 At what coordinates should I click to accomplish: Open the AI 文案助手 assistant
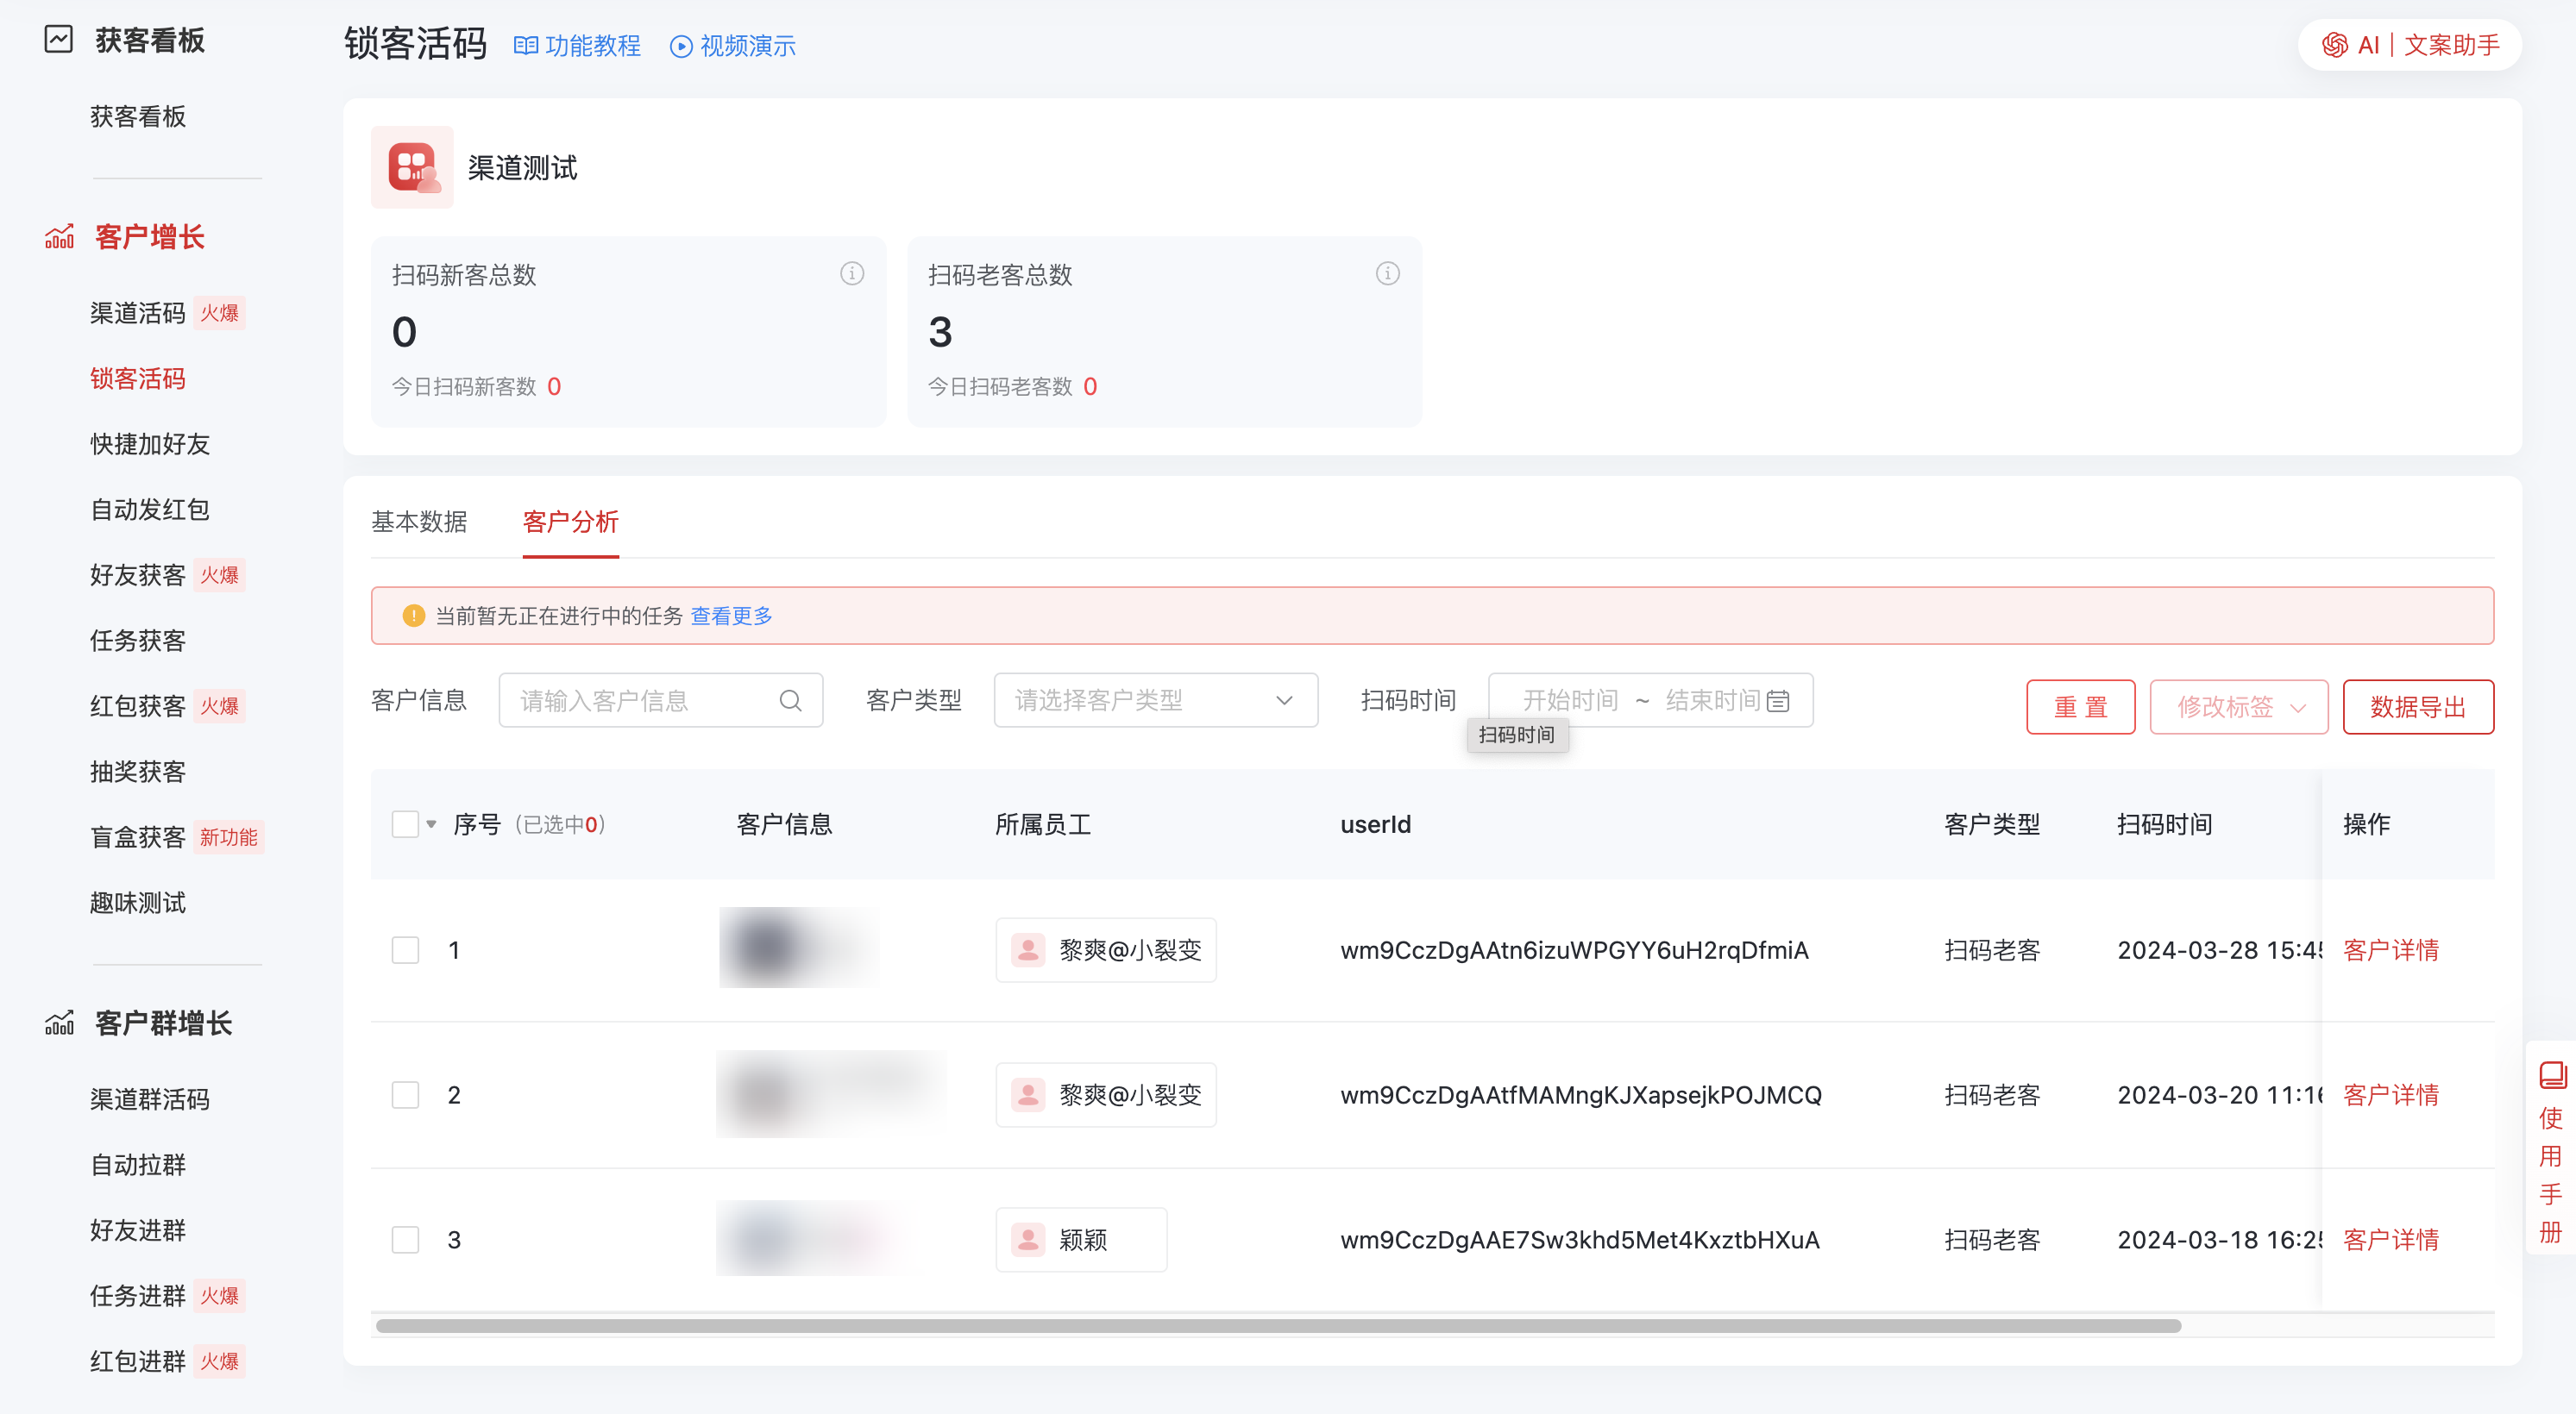[x=2408, y=44]
